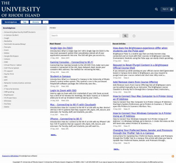Open the Pay for Print category
The height and width of the screenshot is (163, 176).
click(x=9, y=74)
